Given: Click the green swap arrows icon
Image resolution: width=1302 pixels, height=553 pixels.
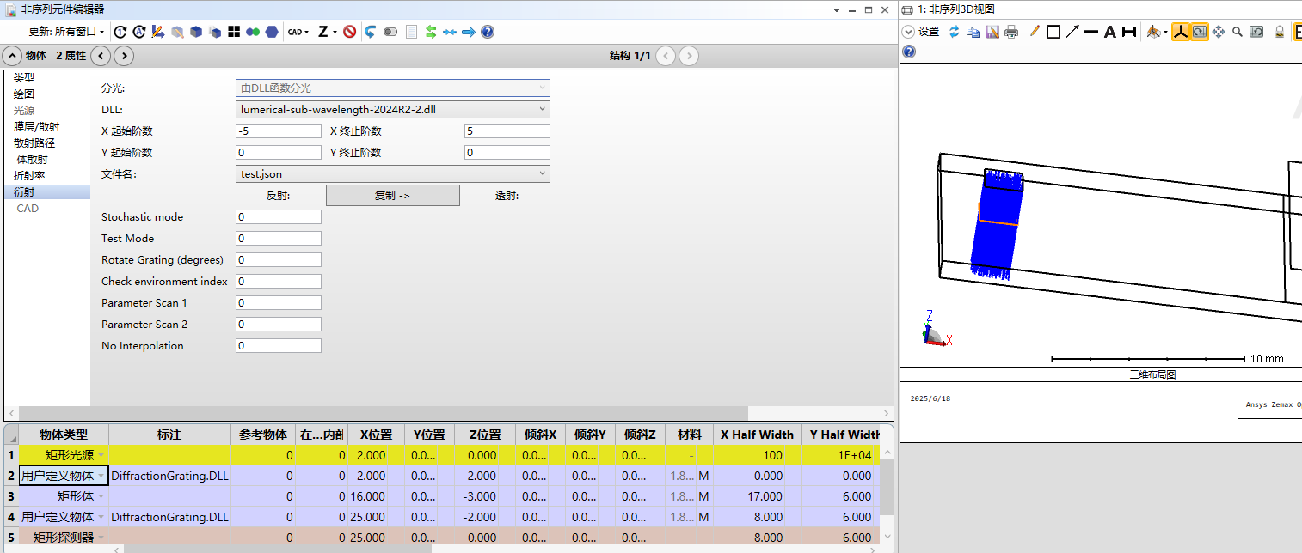Looking at the screenshot, I should click(430, 32).
